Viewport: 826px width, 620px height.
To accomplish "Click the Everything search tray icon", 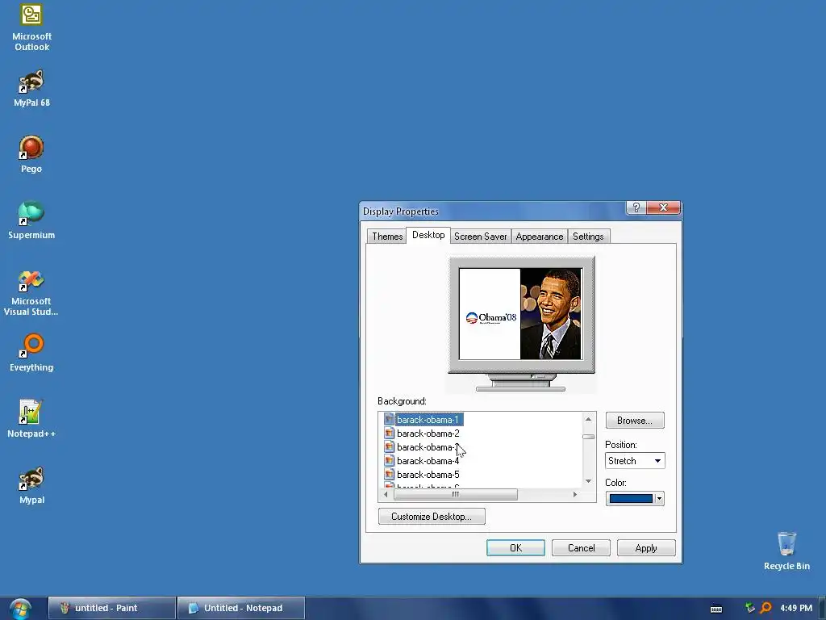I will pyautogui.click(x=766, y=608).
